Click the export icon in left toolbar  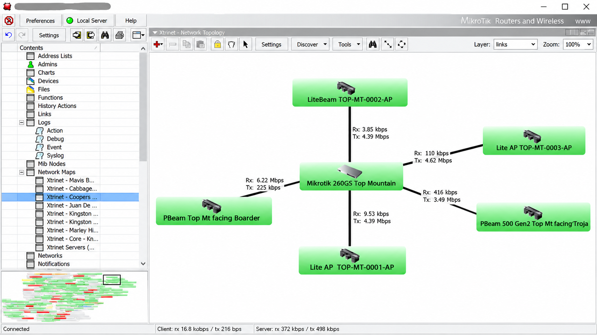[91, 35]
